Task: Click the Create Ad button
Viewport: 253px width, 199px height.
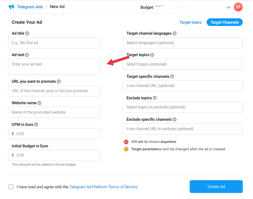Action: pos(216,186)
